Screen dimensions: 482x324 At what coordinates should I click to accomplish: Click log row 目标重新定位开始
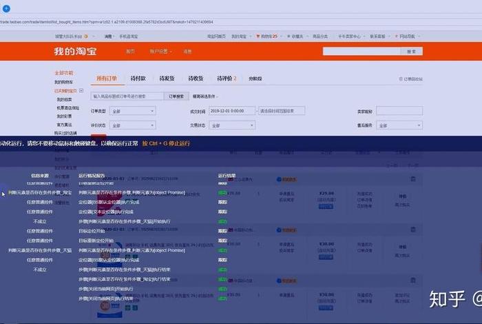pyautogui.click(x=96, y=241)
